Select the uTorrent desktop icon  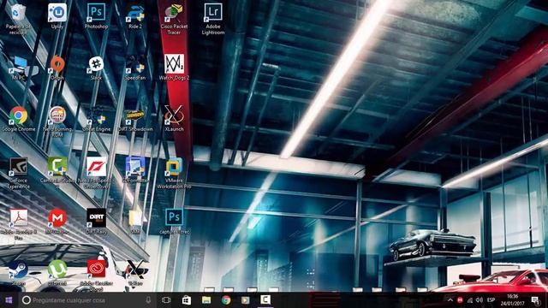coord(57,273)
